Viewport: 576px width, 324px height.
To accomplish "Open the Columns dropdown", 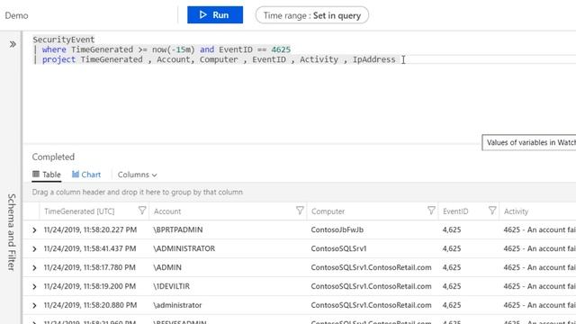I will 137,175.
